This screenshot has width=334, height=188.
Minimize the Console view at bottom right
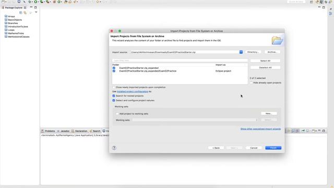(x=319, y=131)
